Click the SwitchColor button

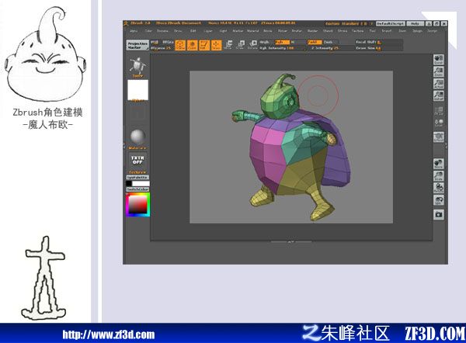tap(137, 189)
